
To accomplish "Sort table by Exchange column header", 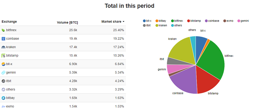I will point(9,22).
